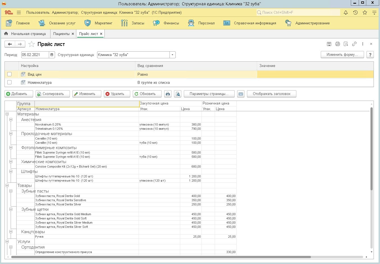This screenshot has height=264, width=380.
Task: Click the print icon in the toolbar
Action: coord(168,94)
